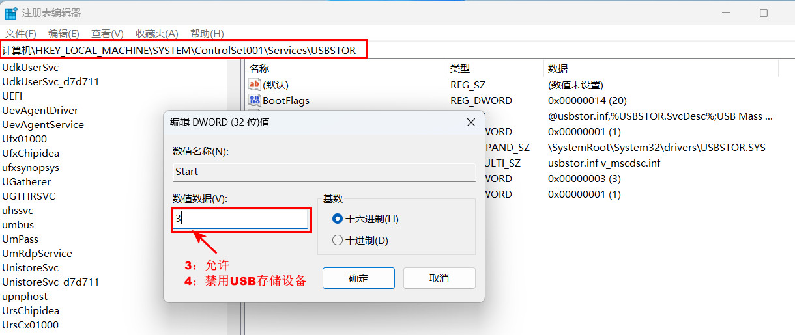Maximize the Registry Editor window
Screen dimensions: 795x335
(x=763, y=13)
